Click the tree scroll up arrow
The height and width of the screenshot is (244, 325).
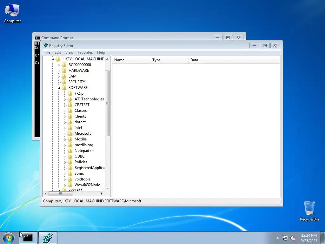coord(107,59)
